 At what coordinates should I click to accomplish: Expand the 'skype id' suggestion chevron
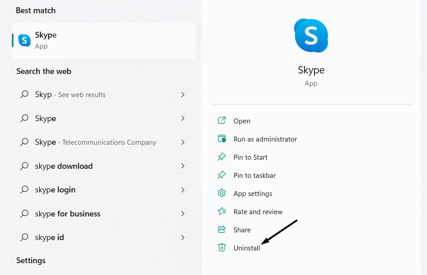pos(183,237)
